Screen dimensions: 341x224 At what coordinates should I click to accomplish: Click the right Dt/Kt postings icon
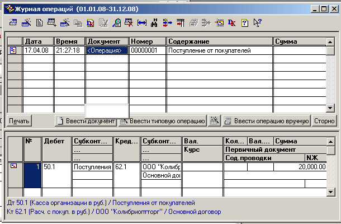coord(232,22)
